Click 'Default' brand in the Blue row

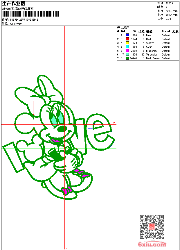point(166,35)
